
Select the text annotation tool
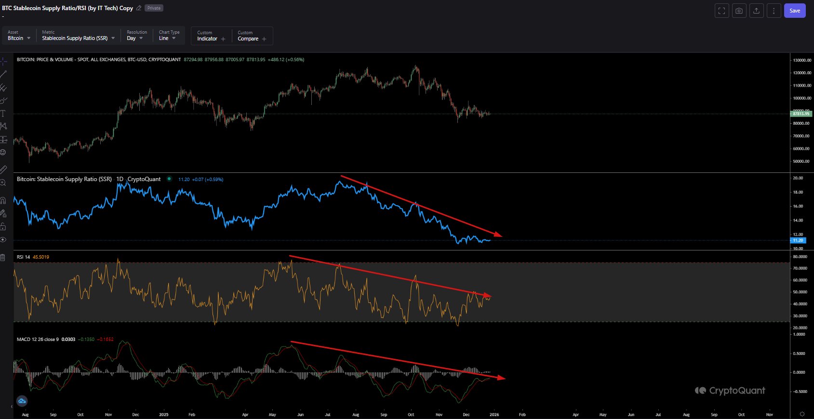(x=3, y=113)
